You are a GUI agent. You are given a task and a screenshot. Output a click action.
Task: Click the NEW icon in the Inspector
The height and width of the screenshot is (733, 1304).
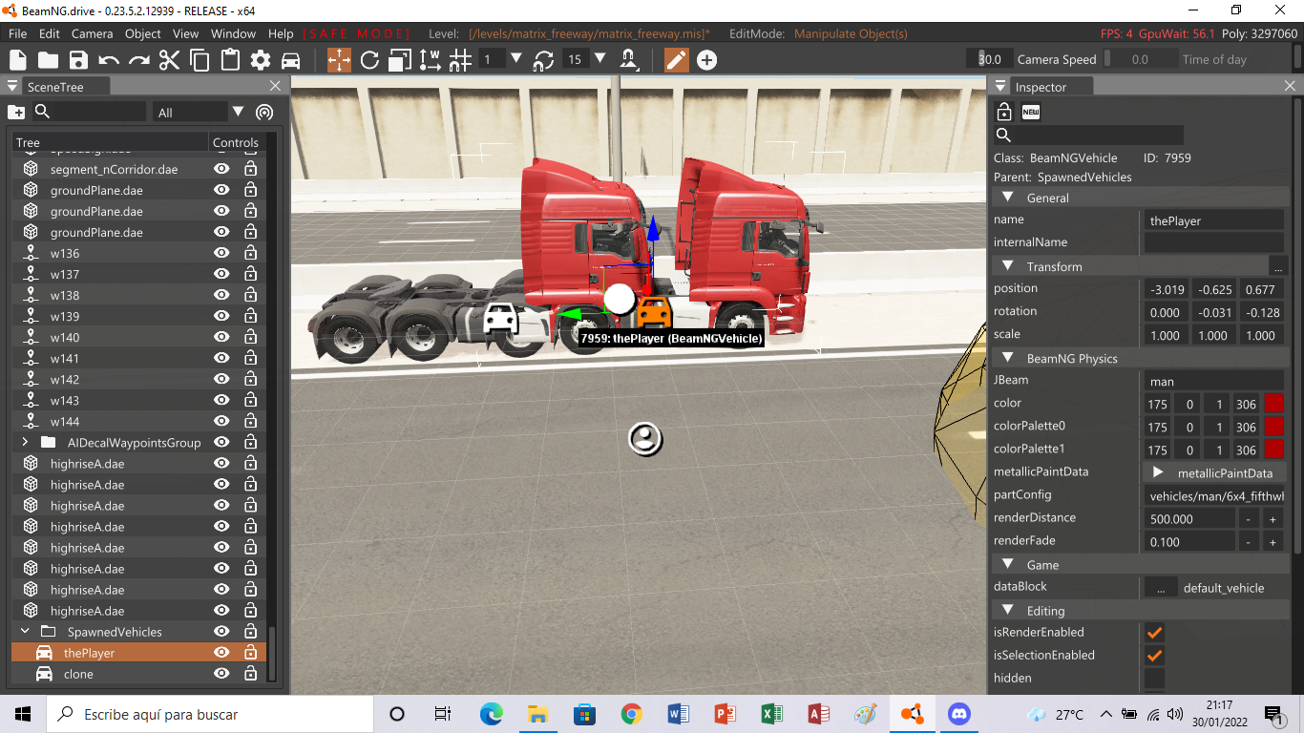pyautogui.click(x=1031, y=112)
